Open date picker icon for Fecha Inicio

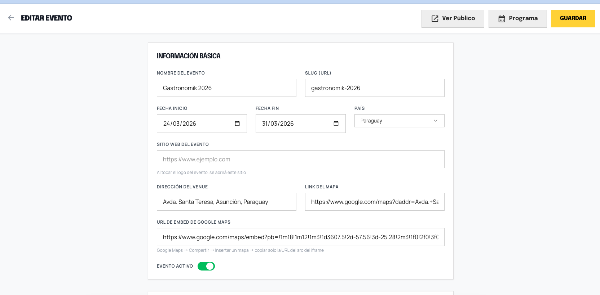(x=237, y=124)
